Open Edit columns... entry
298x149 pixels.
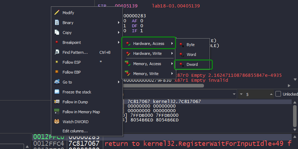pyautogui.click(x=75, y=131)
